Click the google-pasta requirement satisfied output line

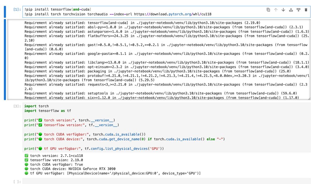click(x=167, y=56)
